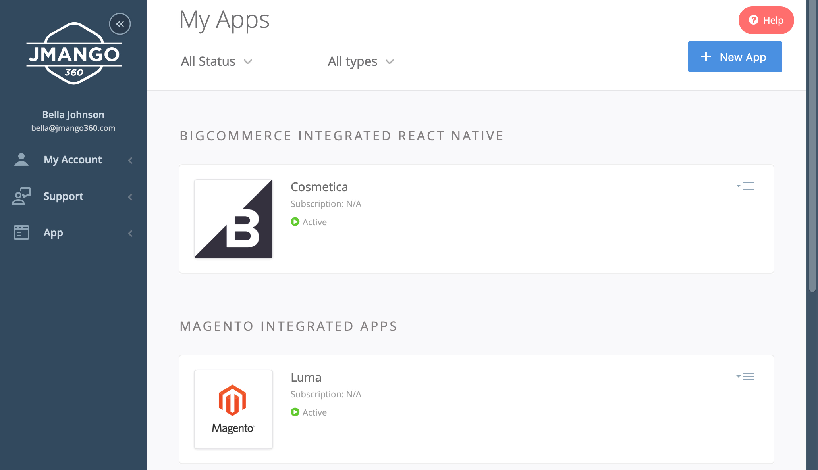The image size is (818, 470).
Task: Click the question mark Help icon
Action: pyautogui.click(x=753, y=20)
